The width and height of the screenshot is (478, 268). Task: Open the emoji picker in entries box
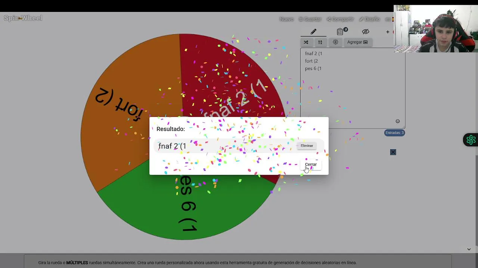[398, 121]
